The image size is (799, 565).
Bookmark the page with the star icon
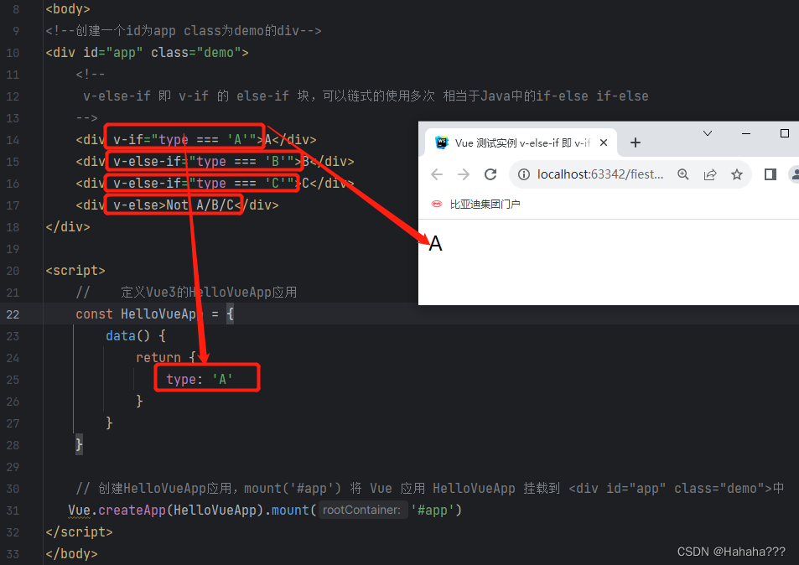(737, 174)
